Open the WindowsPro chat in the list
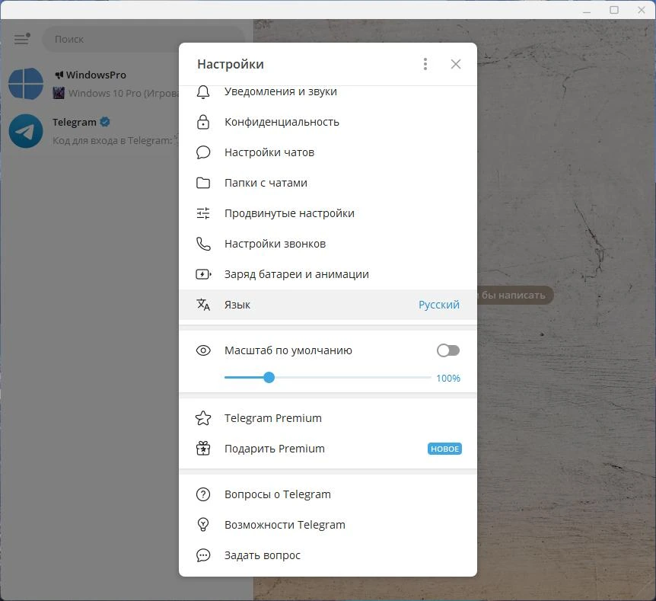The height and width of the screenshot is (601, 656). (90, 84)
